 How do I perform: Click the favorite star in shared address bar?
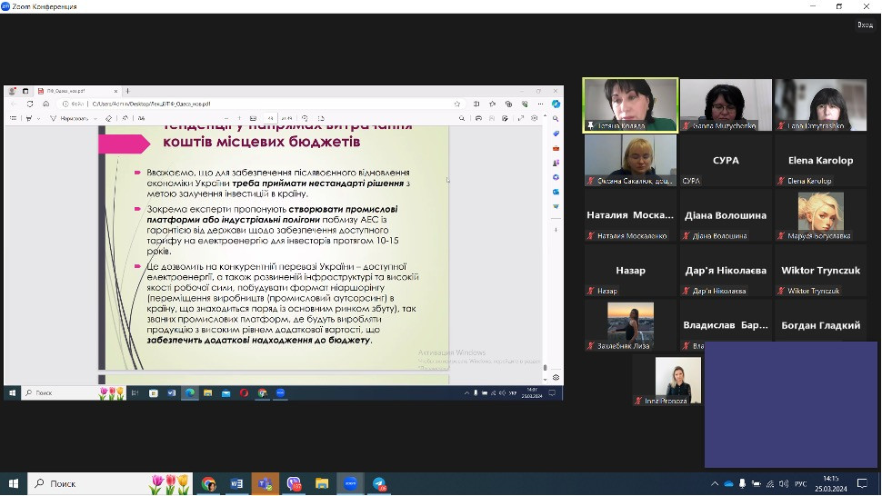[457, 104]
